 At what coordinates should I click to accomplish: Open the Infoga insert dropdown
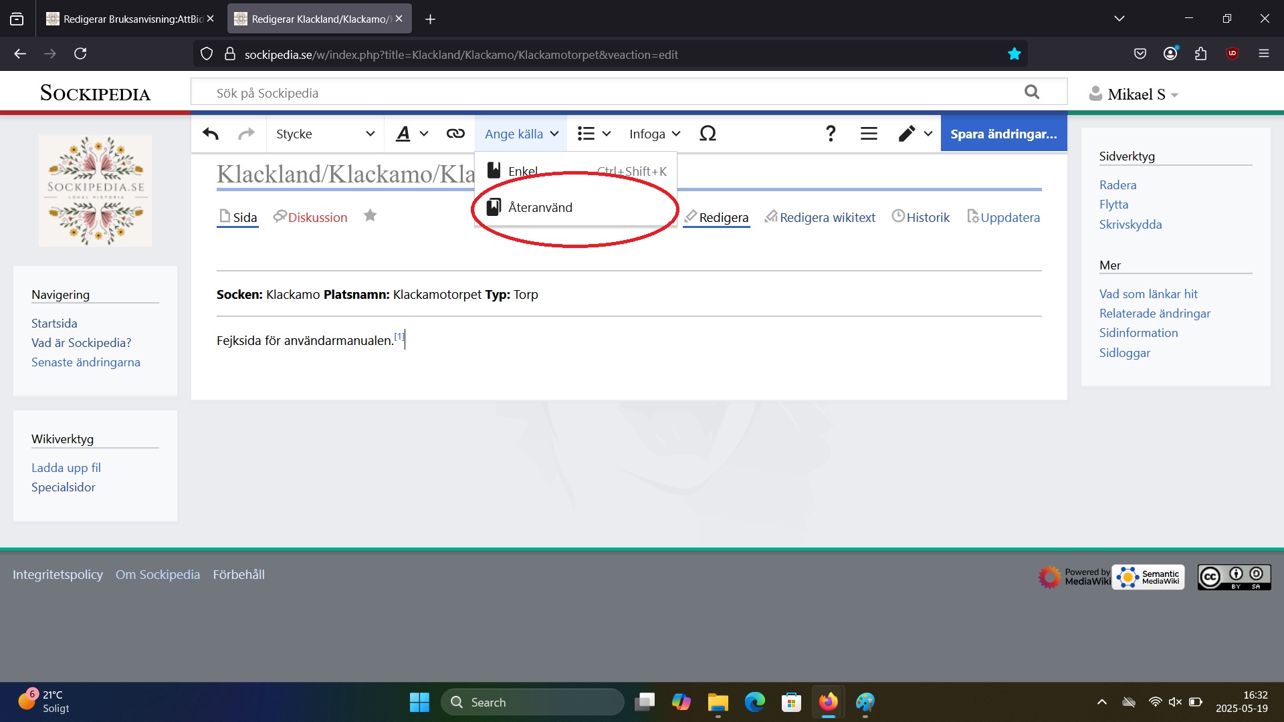click(x=654, y=134)
